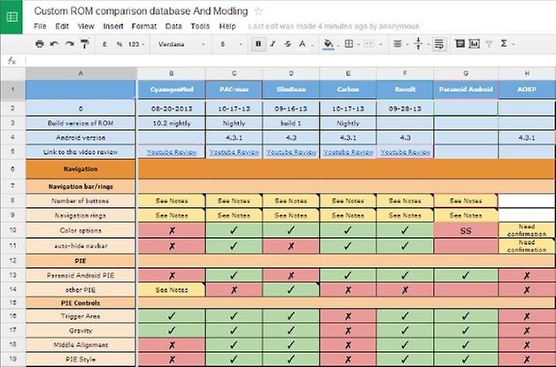Open the Edit menu
Image resolution: width=556 pixels, height=367 pixels.
pos(62,27)
